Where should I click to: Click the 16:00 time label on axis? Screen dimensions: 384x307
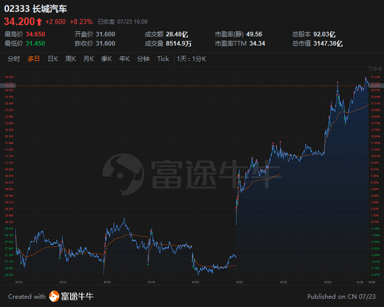(372, 282)
